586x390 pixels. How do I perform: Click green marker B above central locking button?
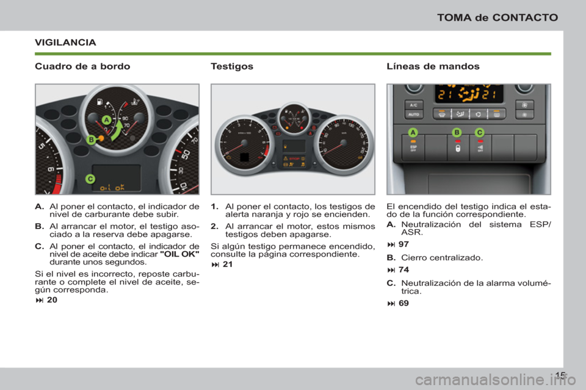click(457, 132)
